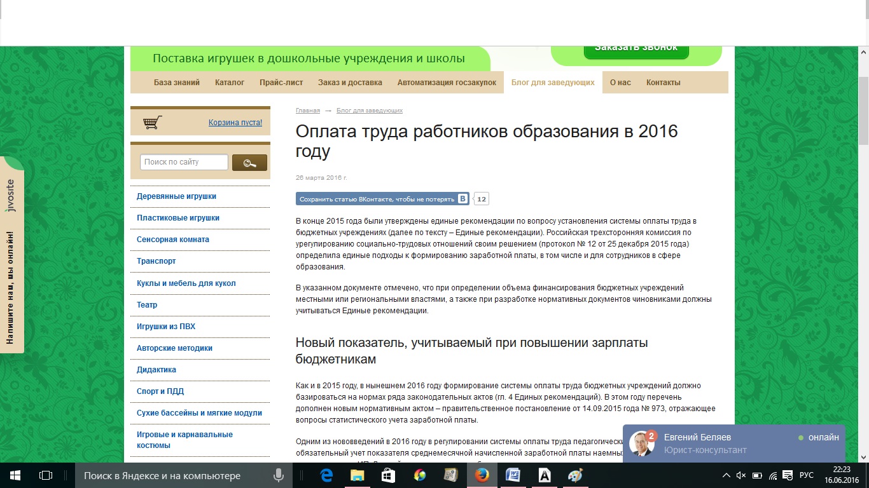Open Куклы и мебель для кукол category
Viewport: 869px width, 488px height.
[186, 283]
